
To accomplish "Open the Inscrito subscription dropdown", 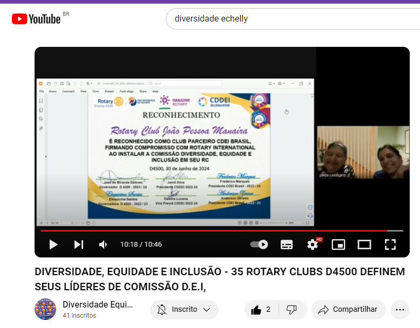I will (x=184, y=310).
